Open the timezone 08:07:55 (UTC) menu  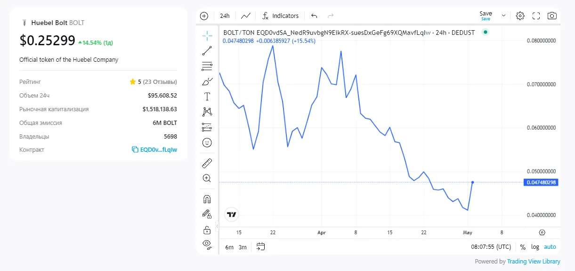(491, 247)
